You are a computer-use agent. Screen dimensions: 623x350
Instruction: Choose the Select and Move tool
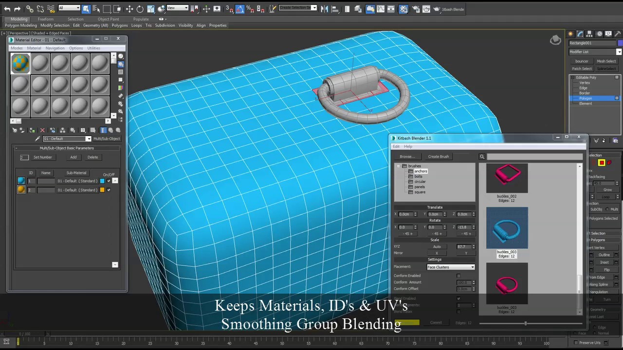coord(129,9)
